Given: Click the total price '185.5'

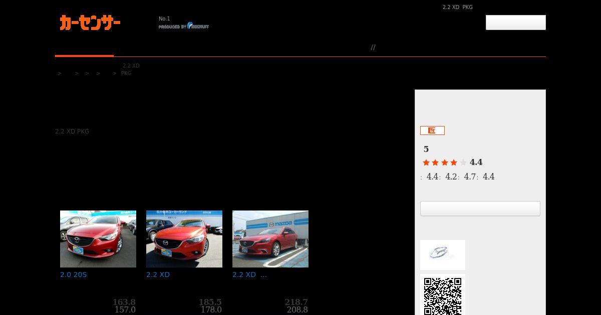Looking at the screenshot, I should [x=210, y=302].
